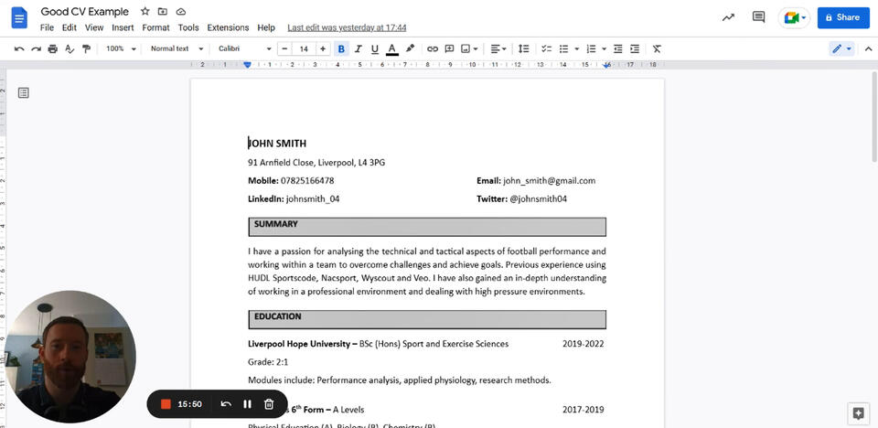Undo the last edit in toolbar

pos(19,48)
